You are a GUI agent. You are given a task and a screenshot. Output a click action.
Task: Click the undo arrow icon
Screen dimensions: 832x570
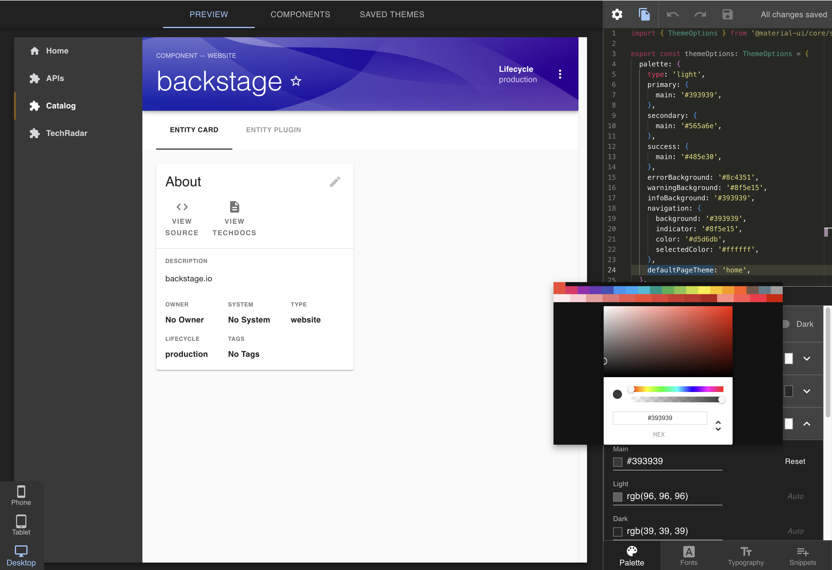(672, 14)
